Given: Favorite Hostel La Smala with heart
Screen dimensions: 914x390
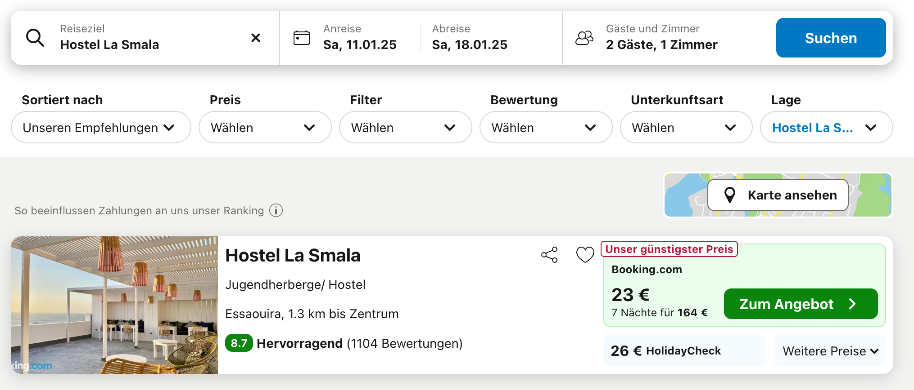Looking at the screenshot, I should (x=585, y=255).
